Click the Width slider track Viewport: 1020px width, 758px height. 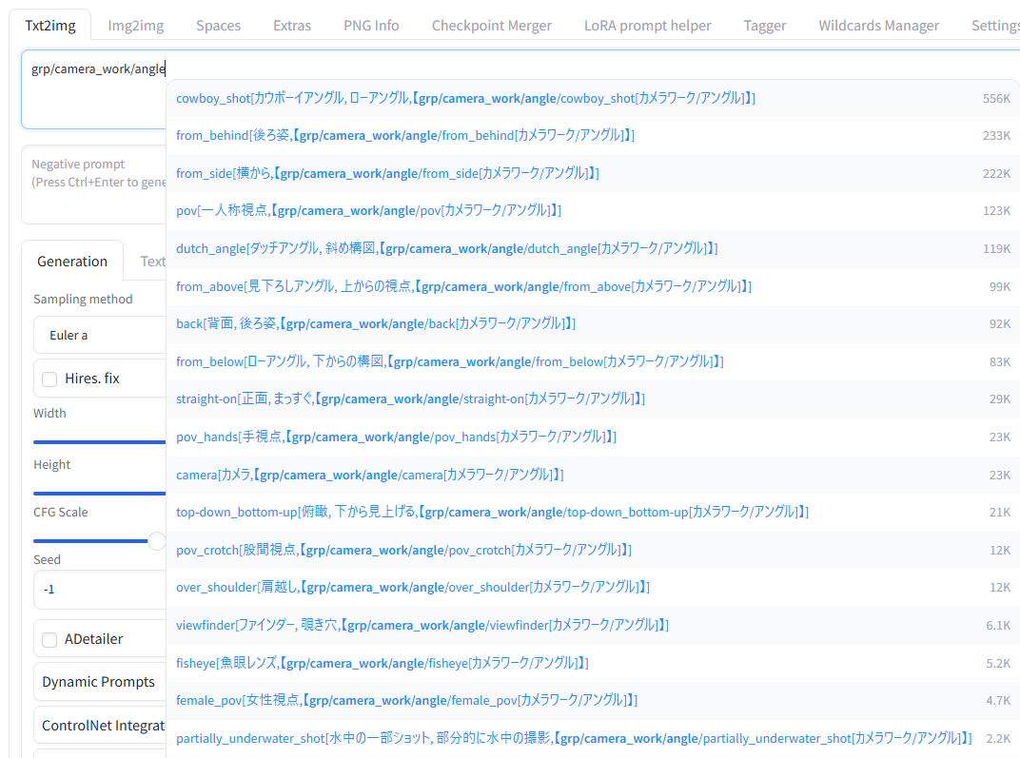(x=100, y=441)
